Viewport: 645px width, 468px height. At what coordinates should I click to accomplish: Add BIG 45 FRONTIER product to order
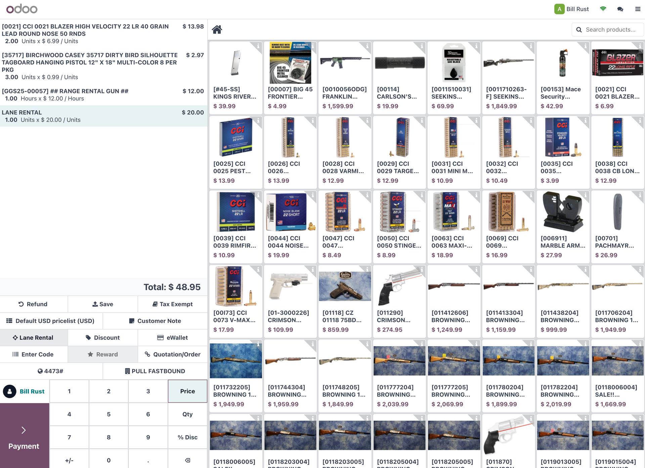tap(290, 78)
